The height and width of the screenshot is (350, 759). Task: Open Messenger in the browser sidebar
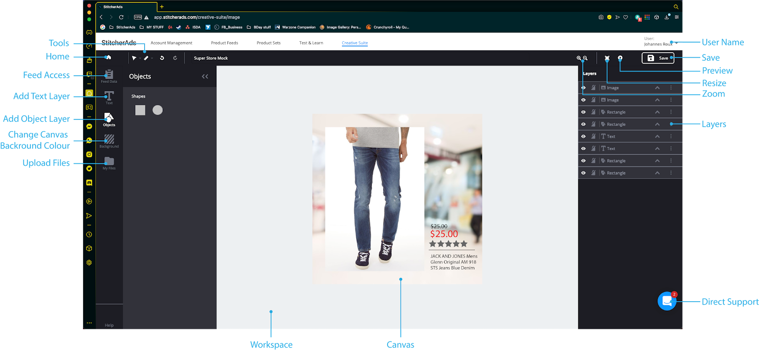coord(89,126)
